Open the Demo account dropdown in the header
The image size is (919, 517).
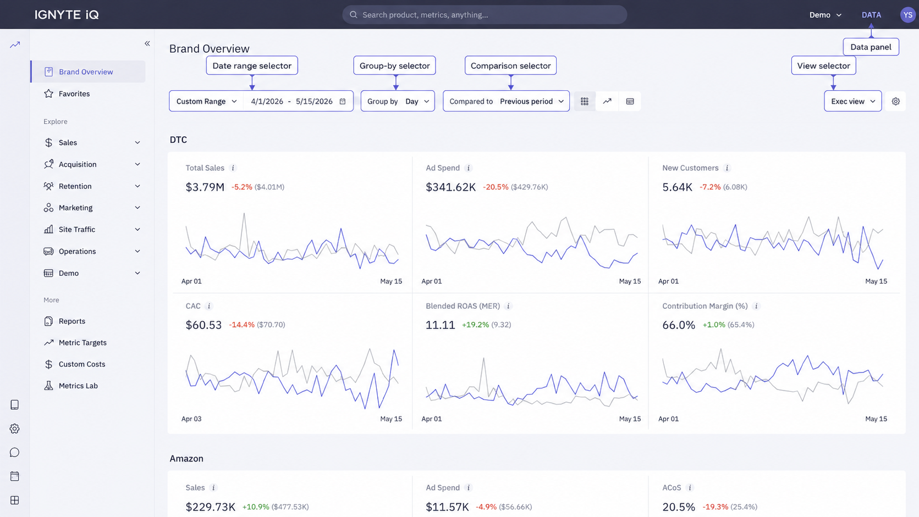tap(825, 15)
